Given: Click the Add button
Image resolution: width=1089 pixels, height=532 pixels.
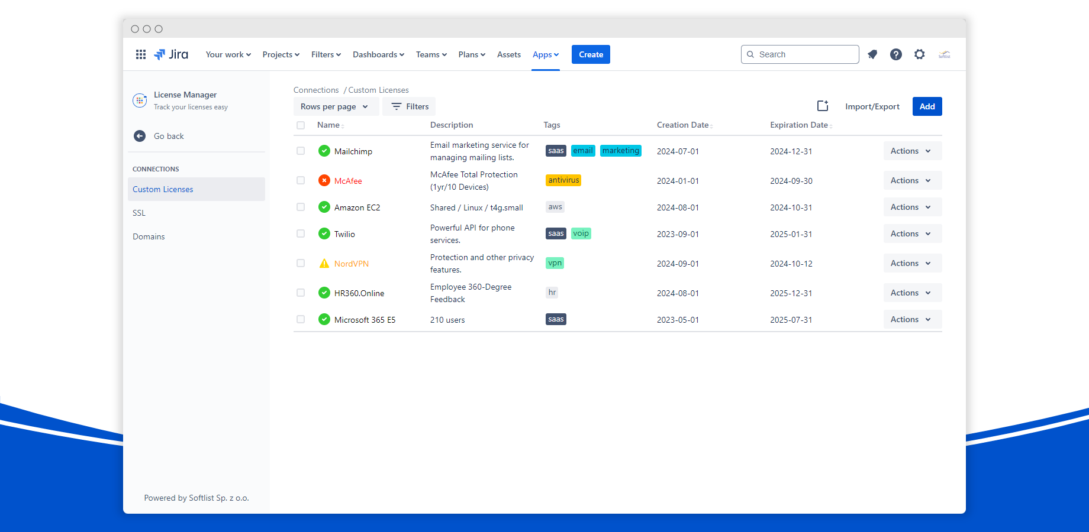Looking at the screenshot, I should [x=927, y=106].
